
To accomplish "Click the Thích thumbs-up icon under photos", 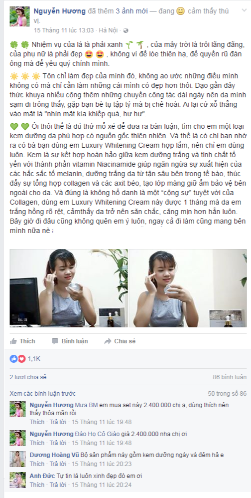I will tap(13, 341).
